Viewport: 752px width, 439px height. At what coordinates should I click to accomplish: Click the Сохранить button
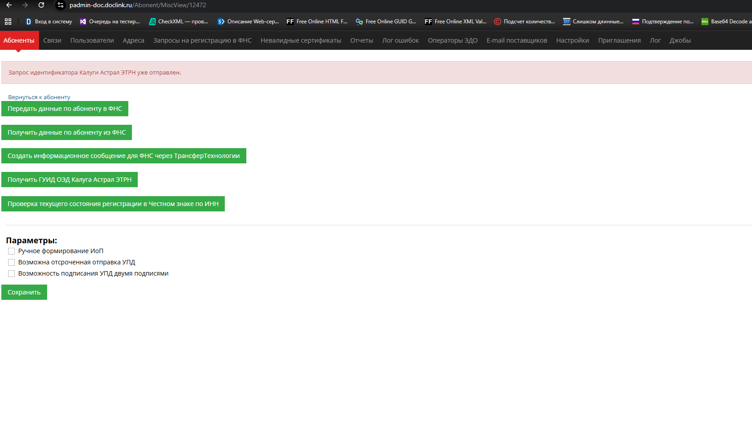tap(24, 292)
